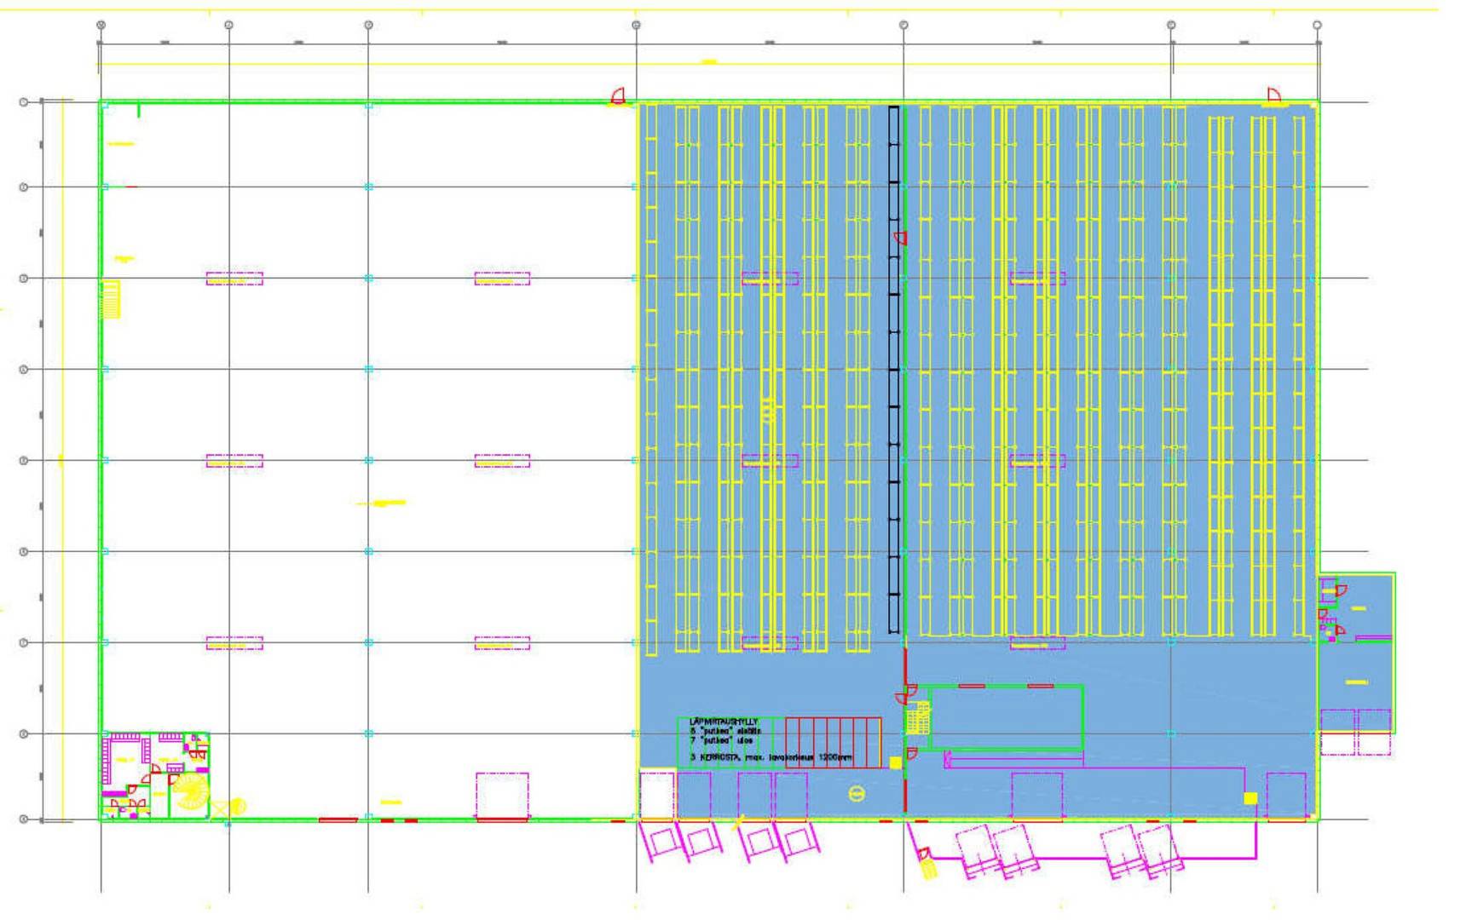Image resolution: width=1472 pixels, height=920 pixels.
Task: Select the yellow staircase symbol on the left wall
Action: (111, 299)
